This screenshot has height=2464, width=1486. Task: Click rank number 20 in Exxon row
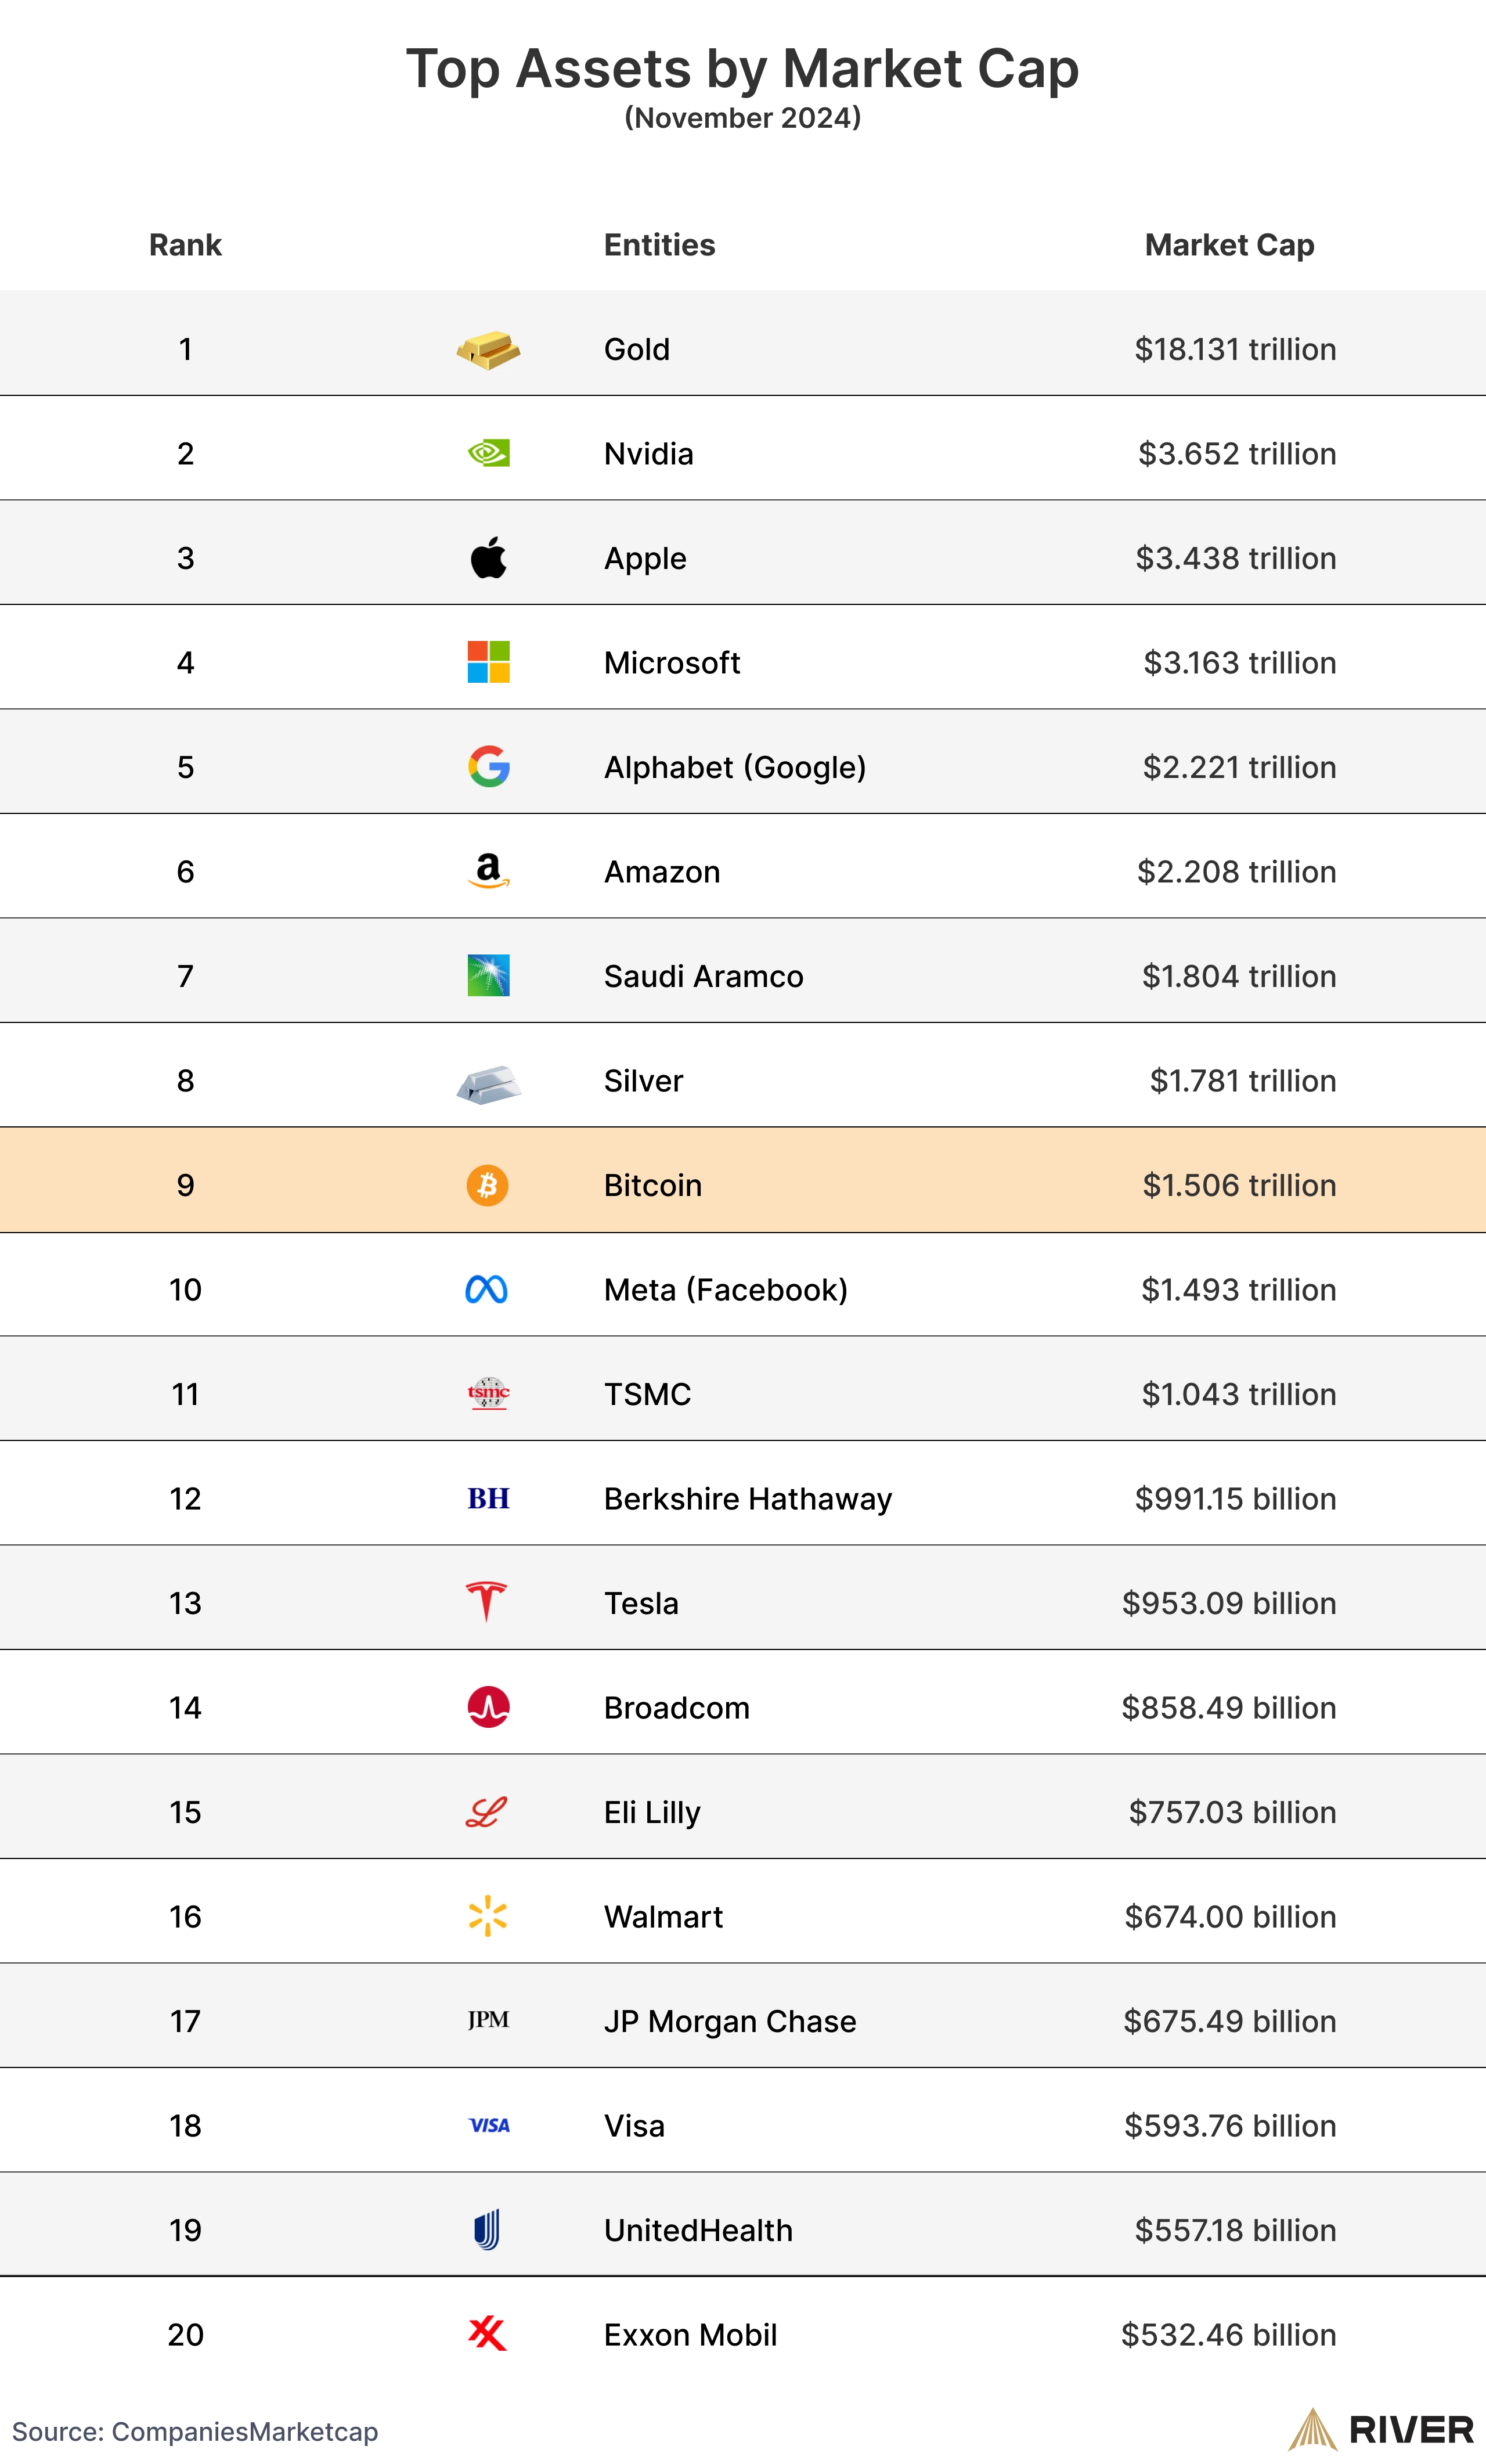[x=185, y=2334]
